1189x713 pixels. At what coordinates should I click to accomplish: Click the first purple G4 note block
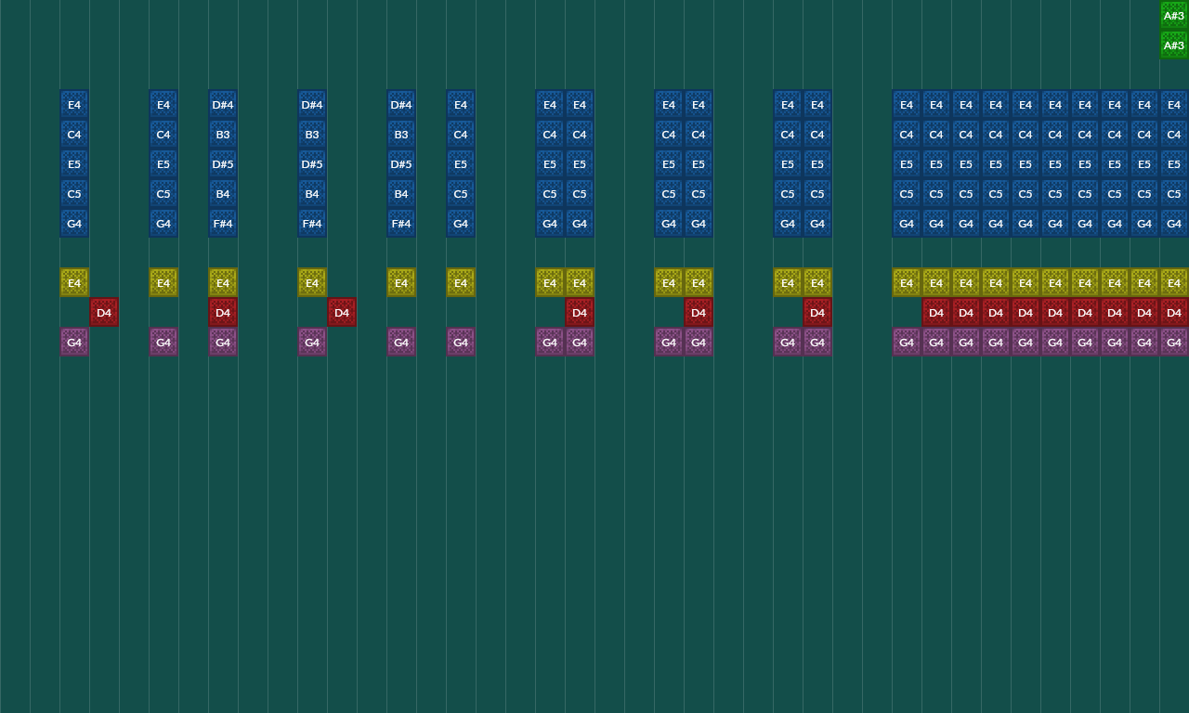point(73,342)
